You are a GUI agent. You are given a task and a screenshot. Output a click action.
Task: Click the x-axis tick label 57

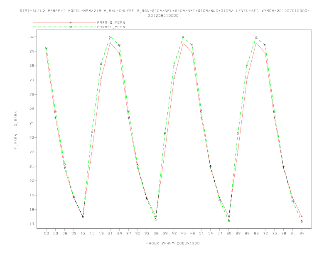pyautogui.click(x=220, y=233)
